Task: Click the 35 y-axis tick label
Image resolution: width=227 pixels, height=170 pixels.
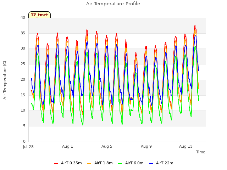Action: [x=23, y=33]
